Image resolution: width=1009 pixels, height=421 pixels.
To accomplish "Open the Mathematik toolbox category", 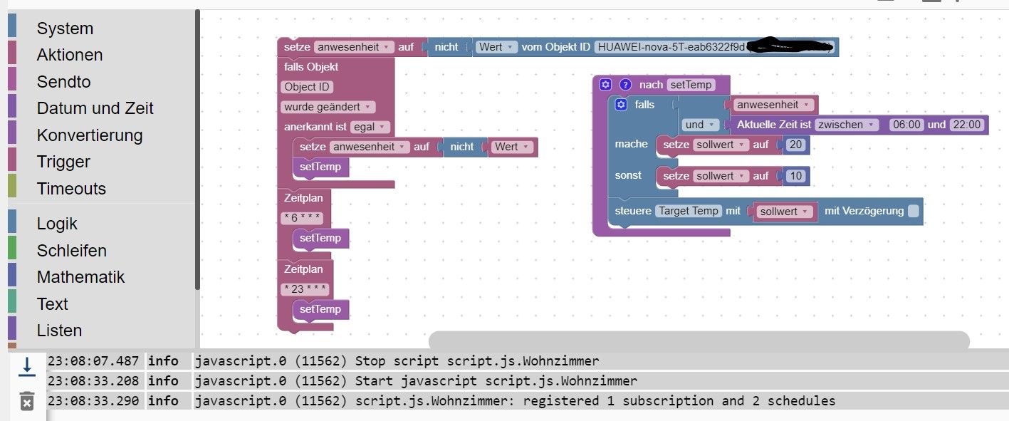I will [80, 277].
